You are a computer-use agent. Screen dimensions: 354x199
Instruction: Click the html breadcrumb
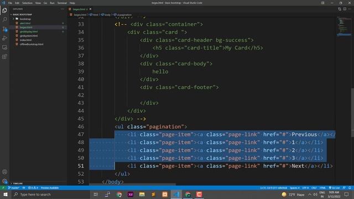pos(94,15)
